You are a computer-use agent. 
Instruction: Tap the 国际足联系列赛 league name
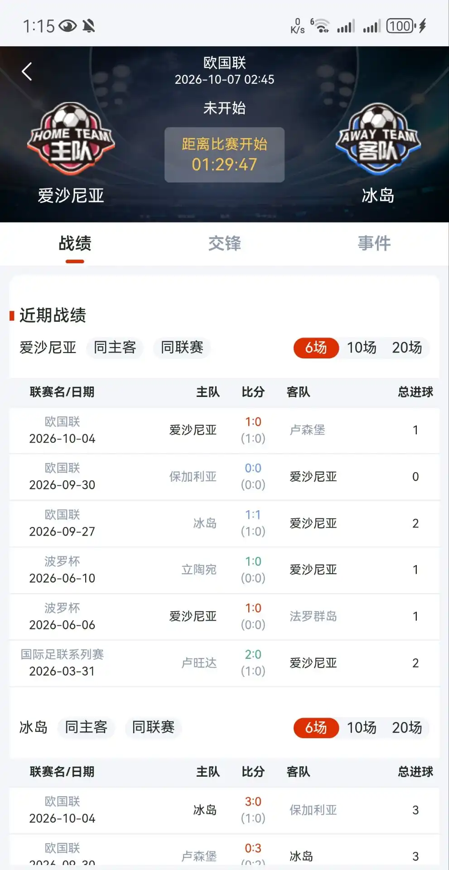[x=62, y=654]
